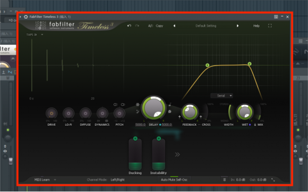308x192 pixels.
Task: Go to next preset with right arrow
Action: tap(237, 26)
